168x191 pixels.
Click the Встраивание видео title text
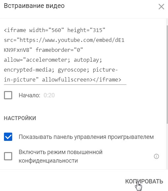click(34, 6)
